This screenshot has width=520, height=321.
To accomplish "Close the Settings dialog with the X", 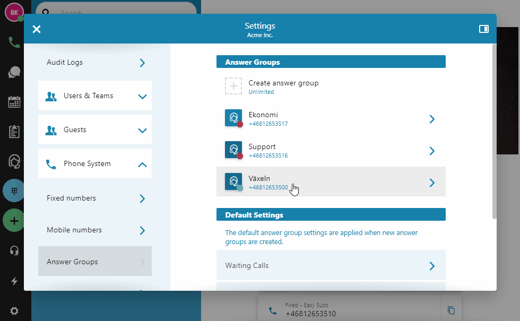I will pos(37,29).
